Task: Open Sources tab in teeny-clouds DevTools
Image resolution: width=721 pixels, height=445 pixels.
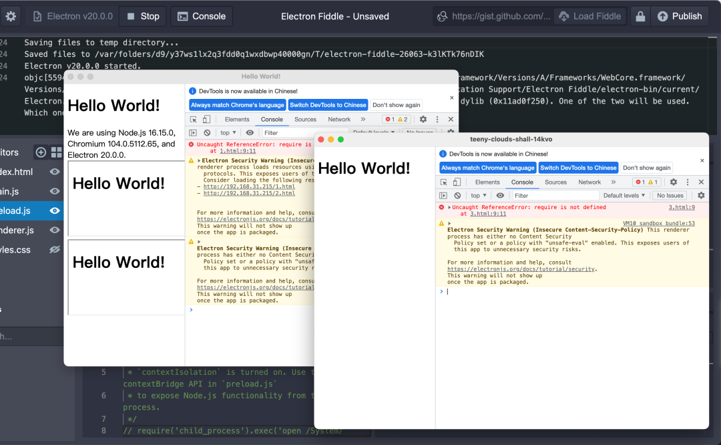Action: click(555, 182)
